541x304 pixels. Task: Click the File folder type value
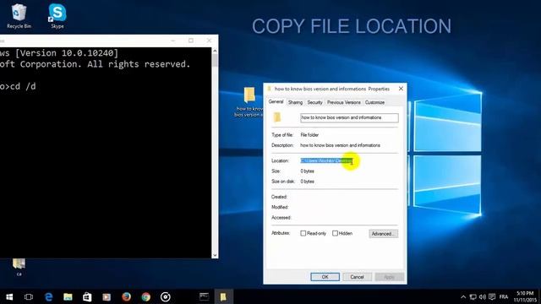click(x=309, y=135)
